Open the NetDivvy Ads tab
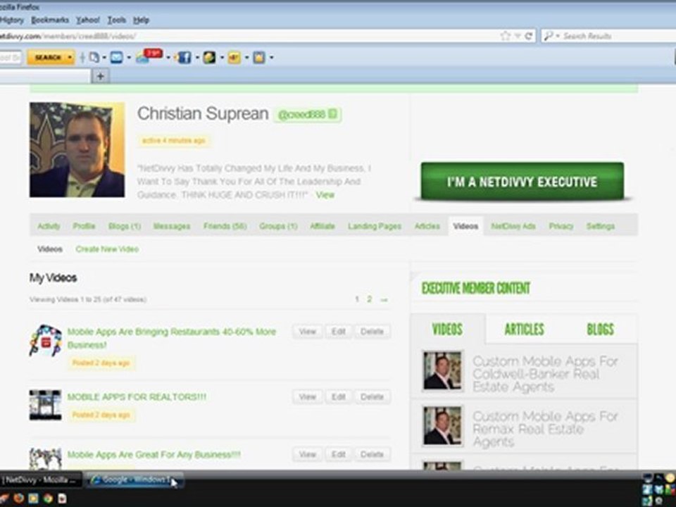 tap(513, 226)
